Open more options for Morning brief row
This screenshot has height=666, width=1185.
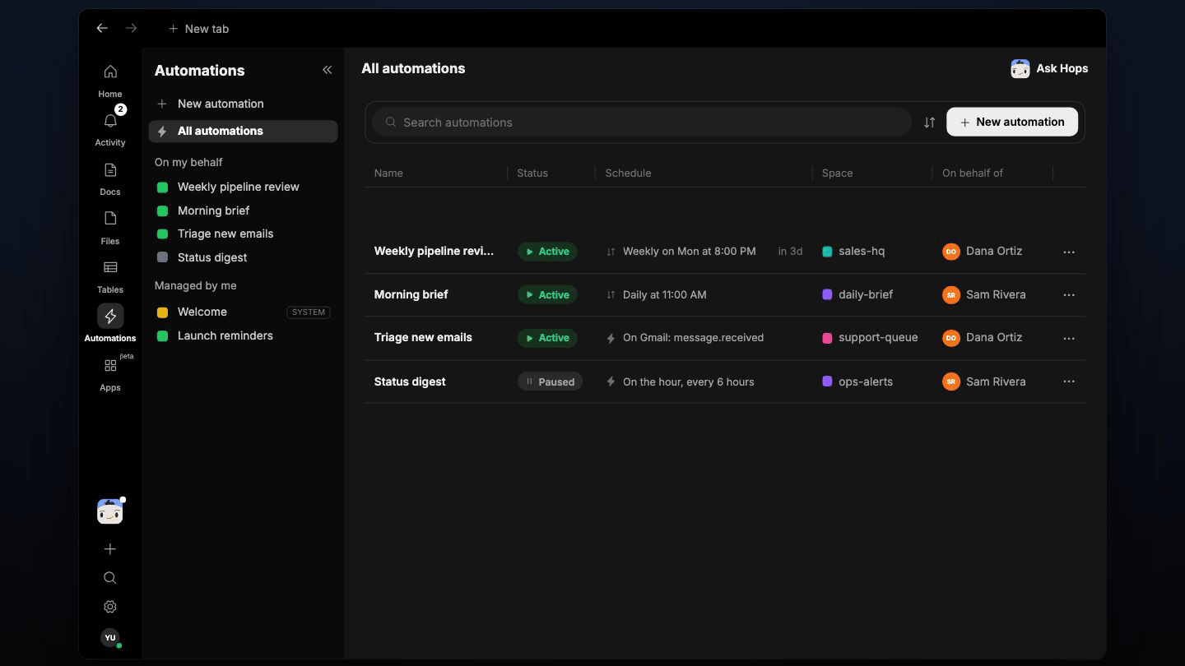click(1069, 294)
